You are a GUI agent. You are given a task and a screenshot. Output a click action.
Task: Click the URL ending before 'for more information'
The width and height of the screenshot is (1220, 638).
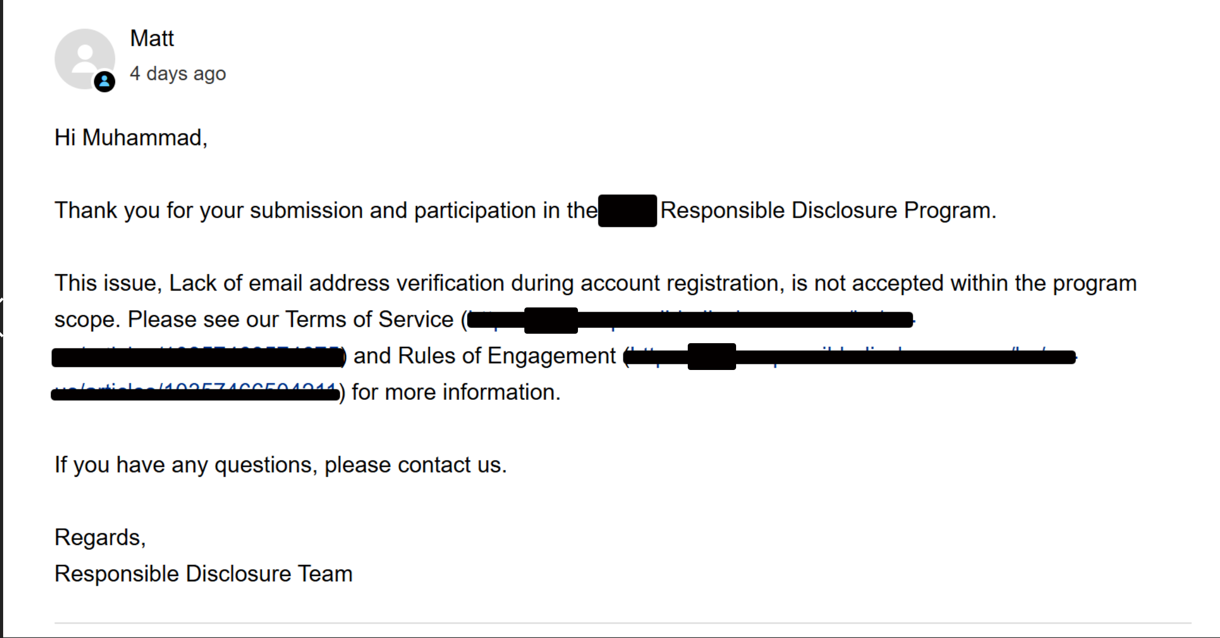[196, 393]
